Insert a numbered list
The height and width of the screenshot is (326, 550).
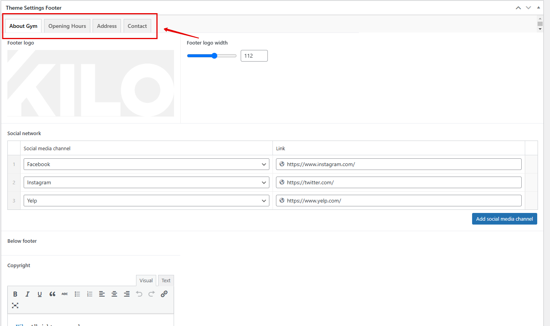tap(90, 294)
